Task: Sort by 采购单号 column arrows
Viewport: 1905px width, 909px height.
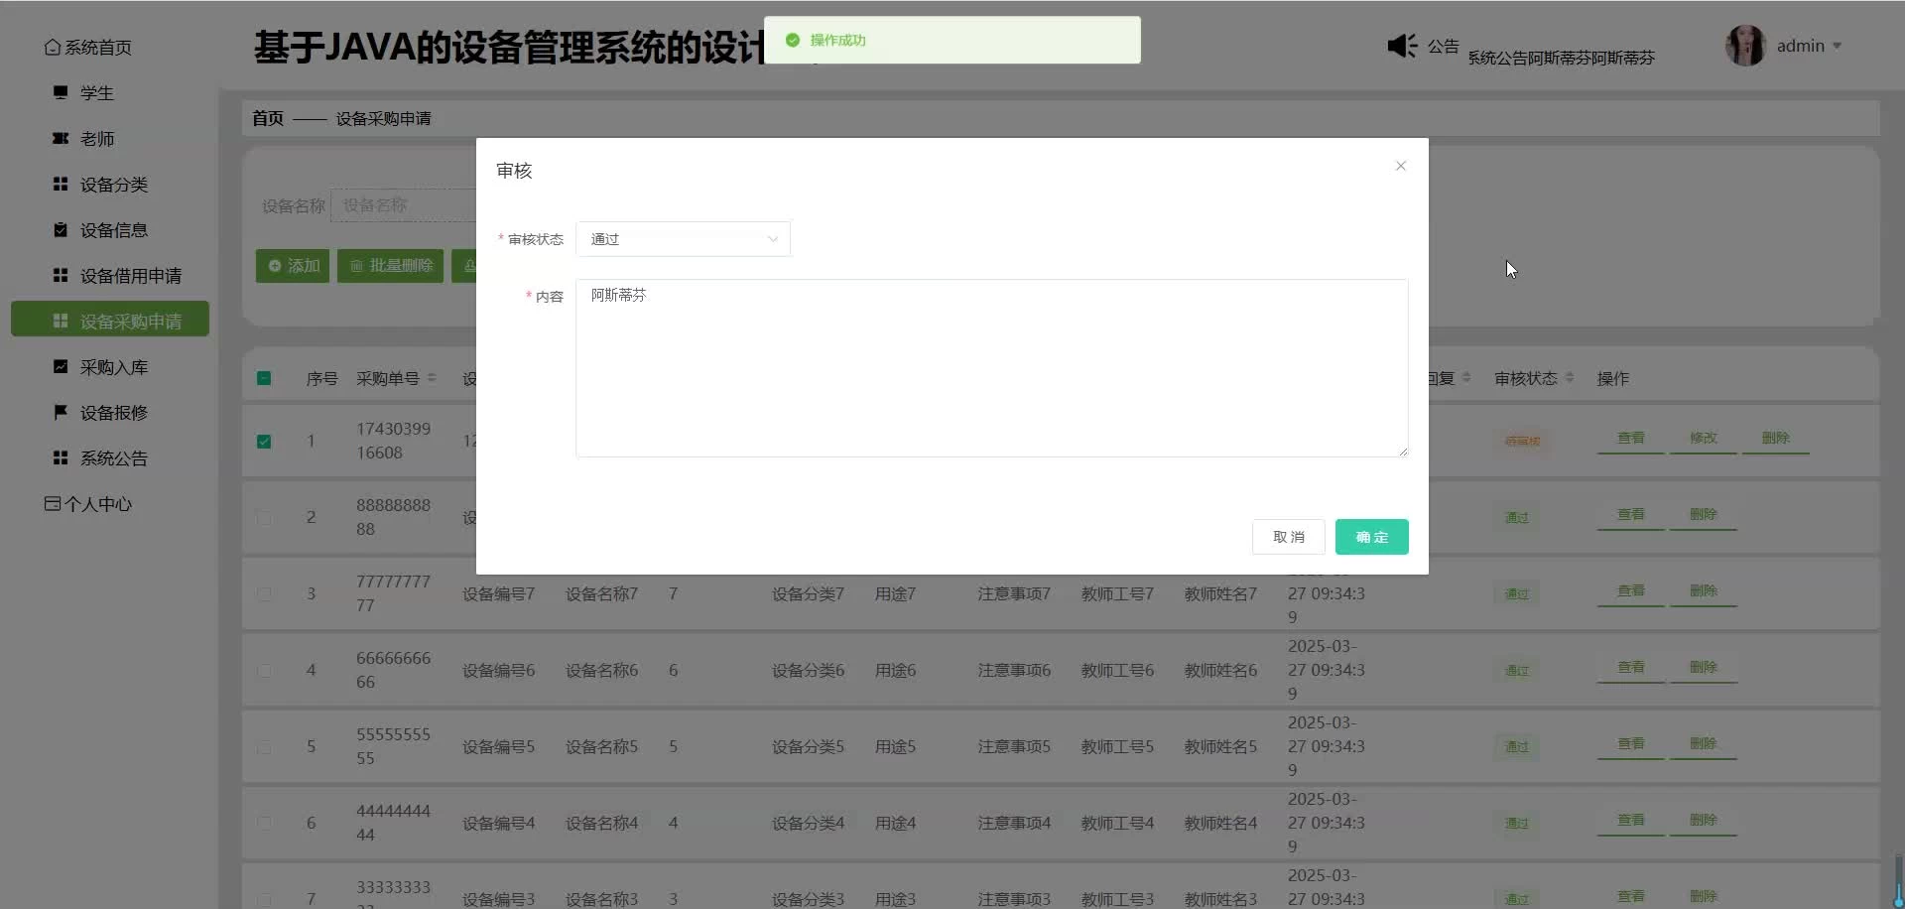Action: [x=432, y=378]
